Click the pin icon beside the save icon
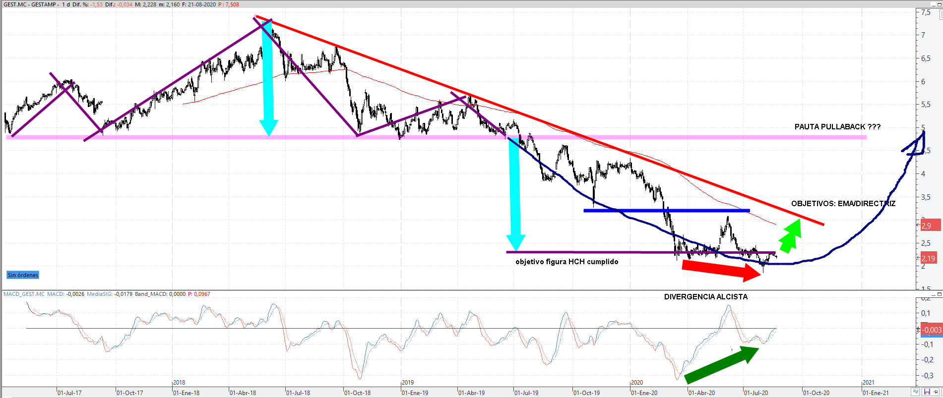 tap(936, 392)
